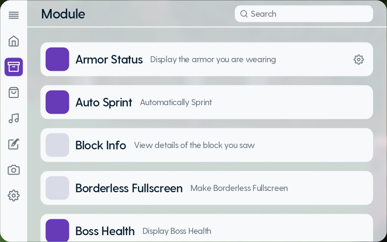Open the hamburger menu icon

pyautogui.click(x=14, y=15)
